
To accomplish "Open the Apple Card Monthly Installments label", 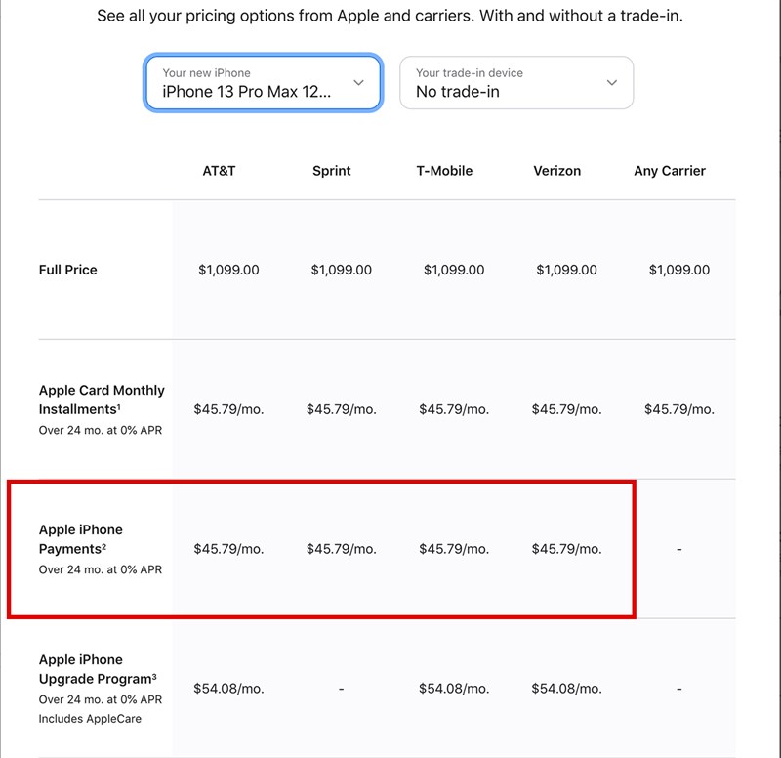I will pos(102,400).
